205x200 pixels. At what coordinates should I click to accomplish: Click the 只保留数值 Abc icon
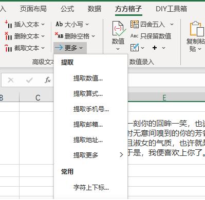tap(134, 36)
